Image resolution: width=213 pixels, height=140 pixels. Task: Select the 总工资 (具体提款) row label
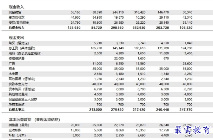22,48
